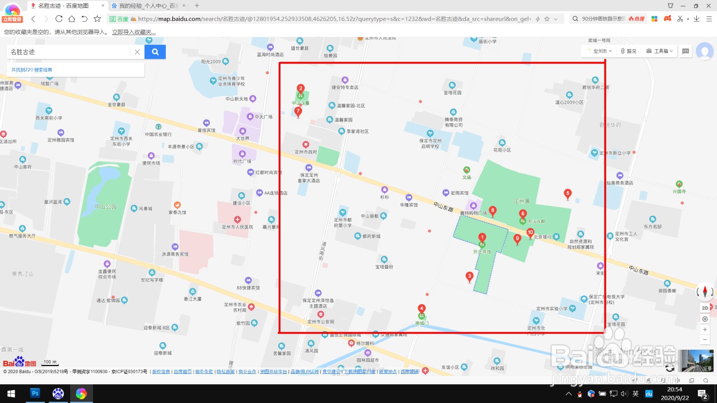Image resolution: width=717 pixels, height=403 pixels.
Task: Zoom out using the minus button
Action: click(705, 340)
